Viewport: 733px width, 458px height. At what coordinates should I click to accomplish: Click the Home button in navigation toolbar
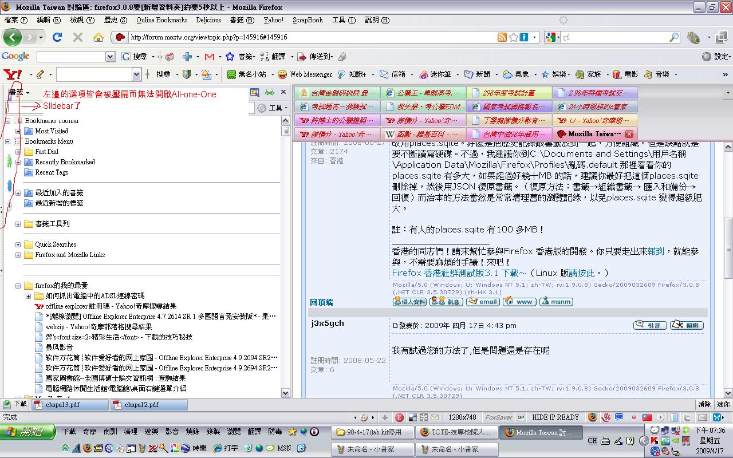point(98,37)
